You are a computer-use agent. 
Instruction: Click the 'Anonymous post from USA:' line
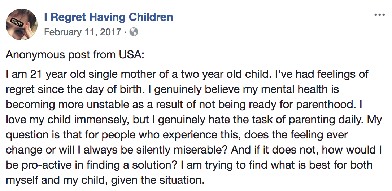pyautogui.click(x=75, y=55)
